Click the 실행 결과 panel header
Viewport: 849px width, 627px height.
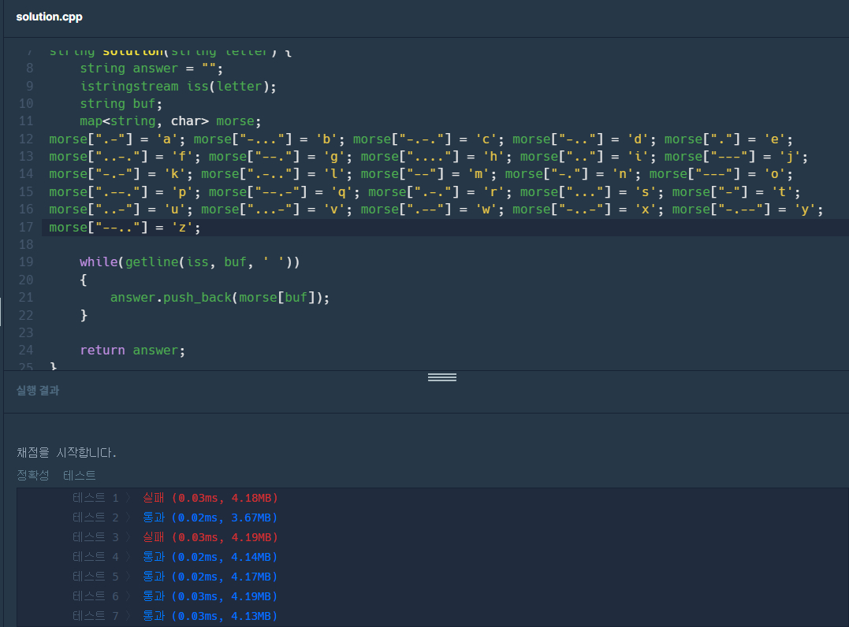point(38,390)
